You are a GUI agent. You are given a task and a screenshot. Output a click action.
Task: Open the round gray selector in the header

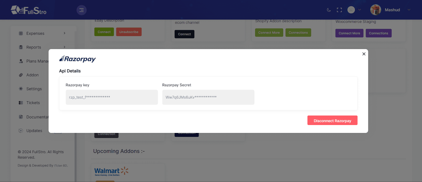[x=351, y=10]
